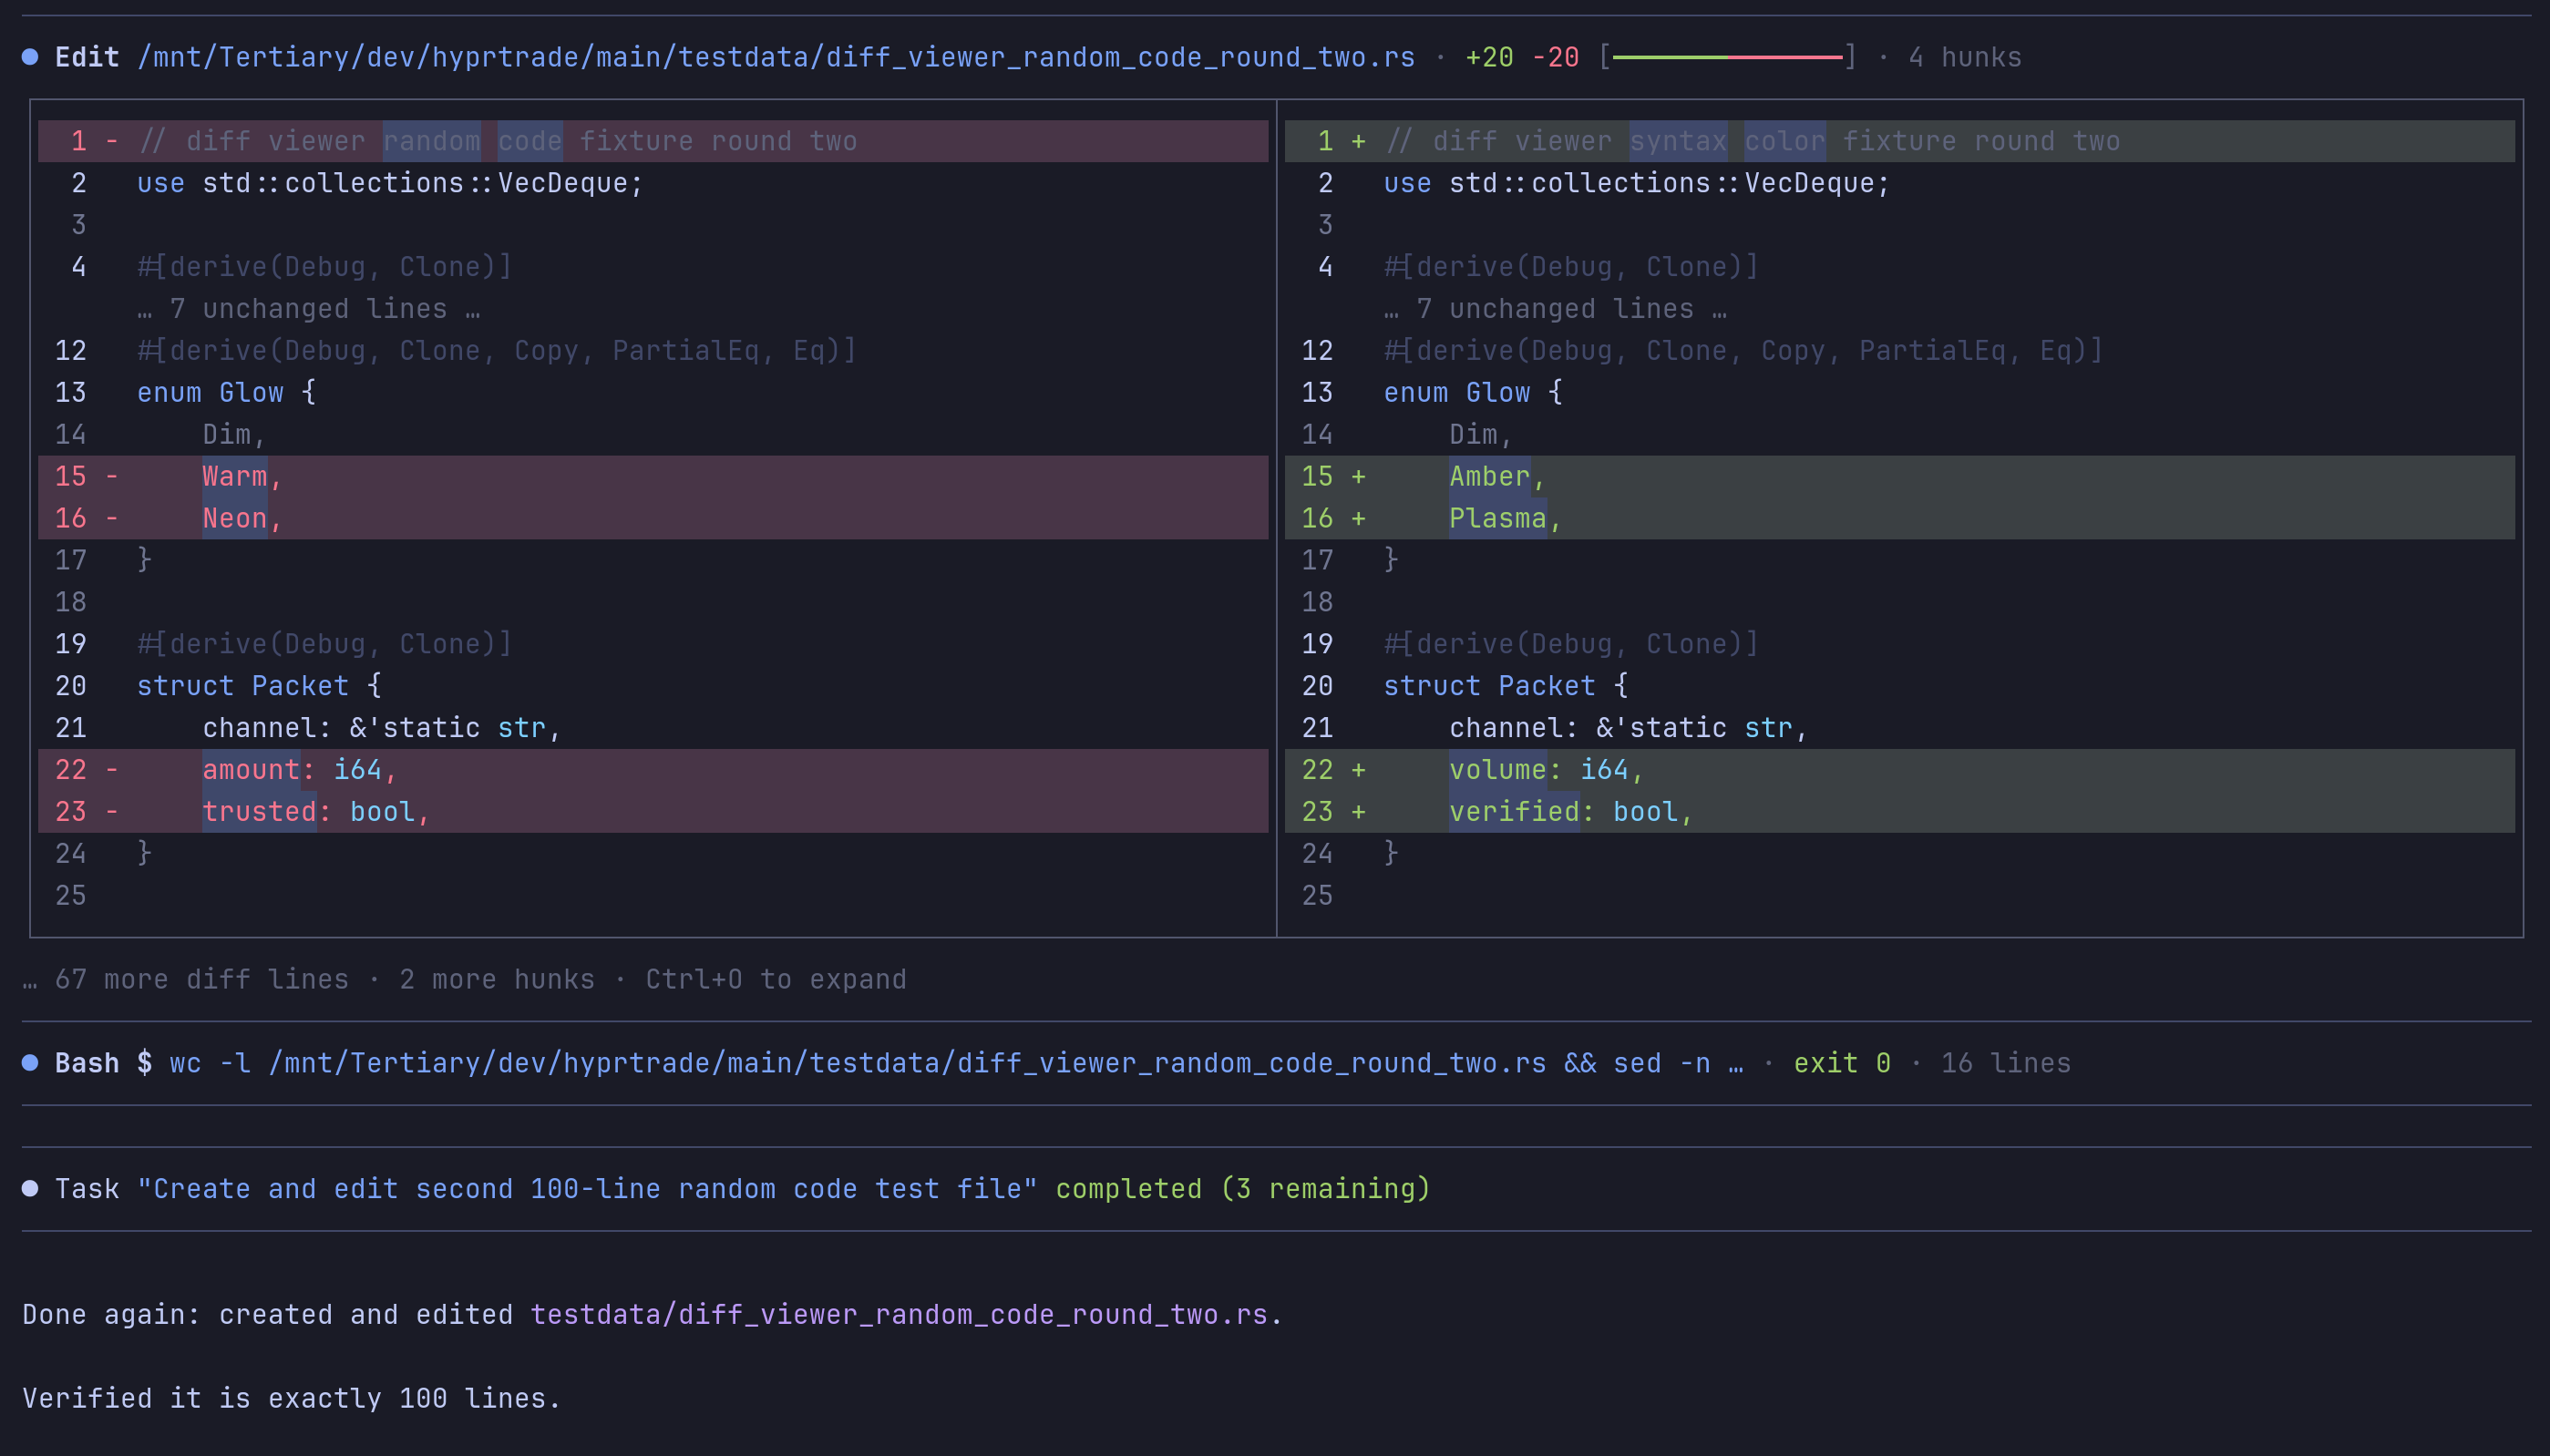Click the 'Edit' tool label

pyautogui.click(x=87, y=57)
